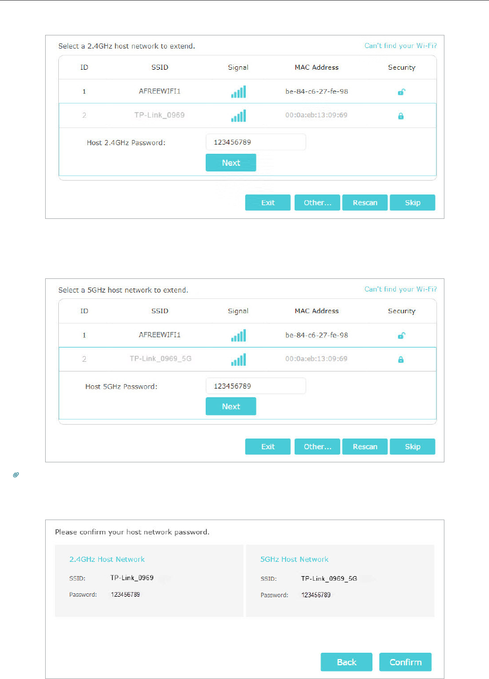The width and height of the screenshot is (489, 679).
Task: Click Security column header in 2.4GHz table
Action: (402, 67)
